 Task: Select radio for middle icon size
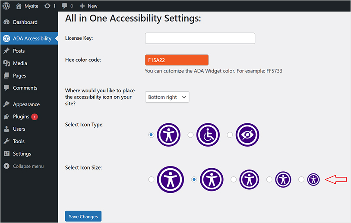click(234, 179)
